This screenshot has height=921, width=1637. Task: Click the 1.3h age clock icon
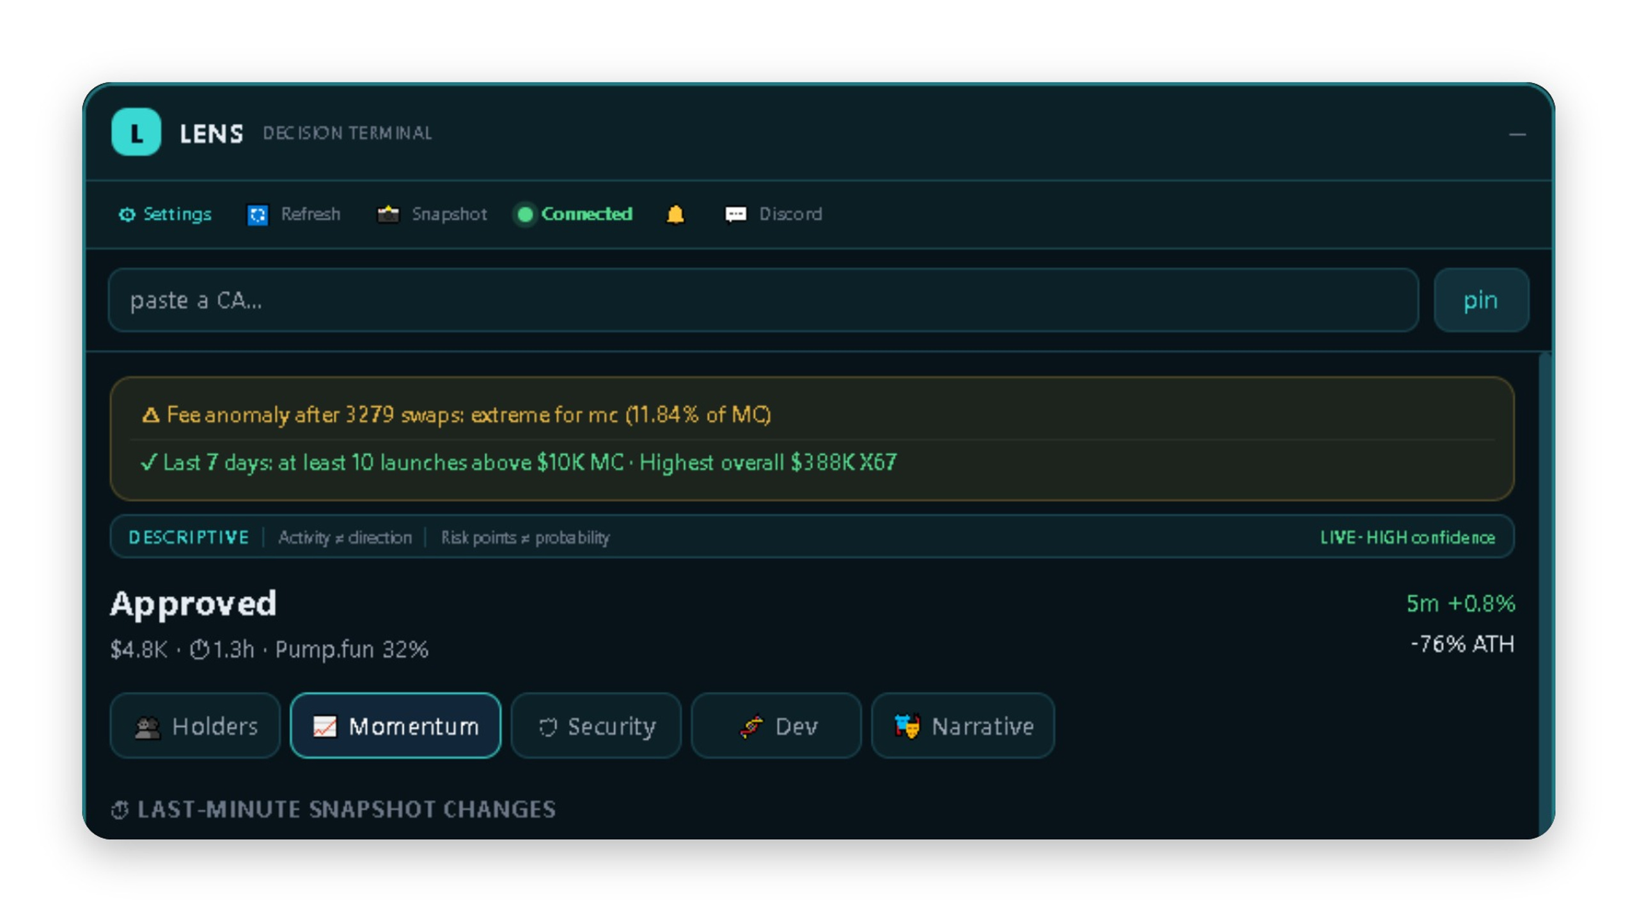(200, 649)
